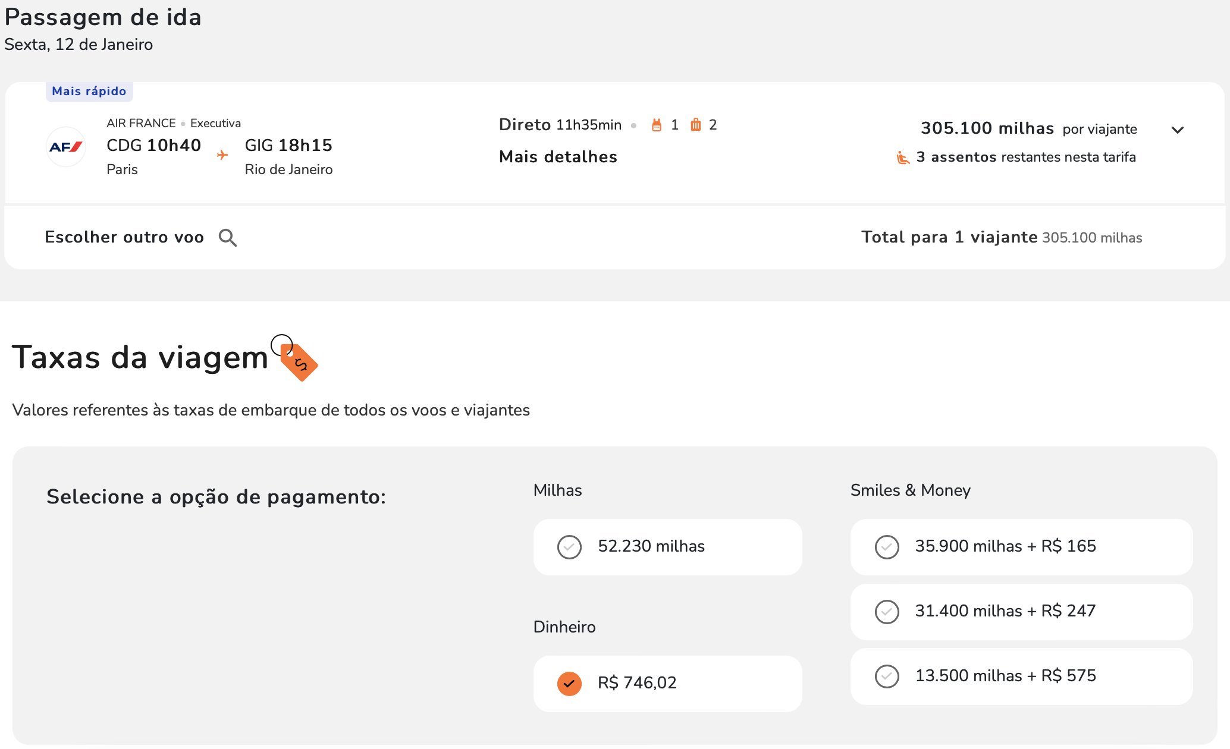This screenshot has height=749, width=1230.
Task: Click the Air France airline logo
Action: tap(66, 147)
